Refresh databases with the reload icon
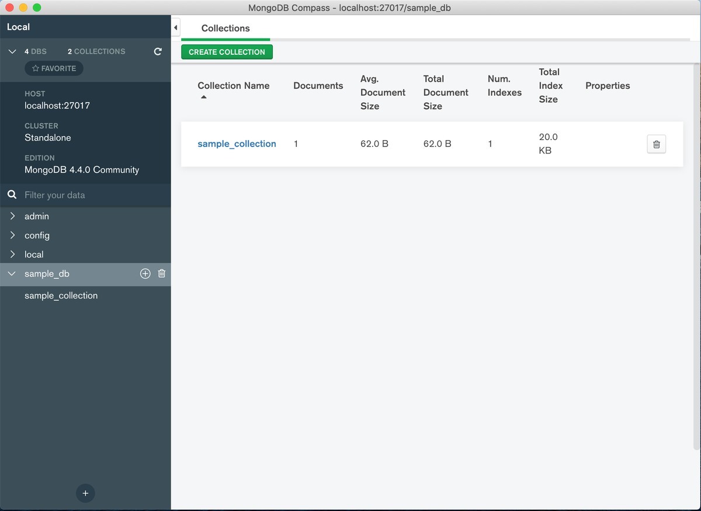 [x=157, y=51]
